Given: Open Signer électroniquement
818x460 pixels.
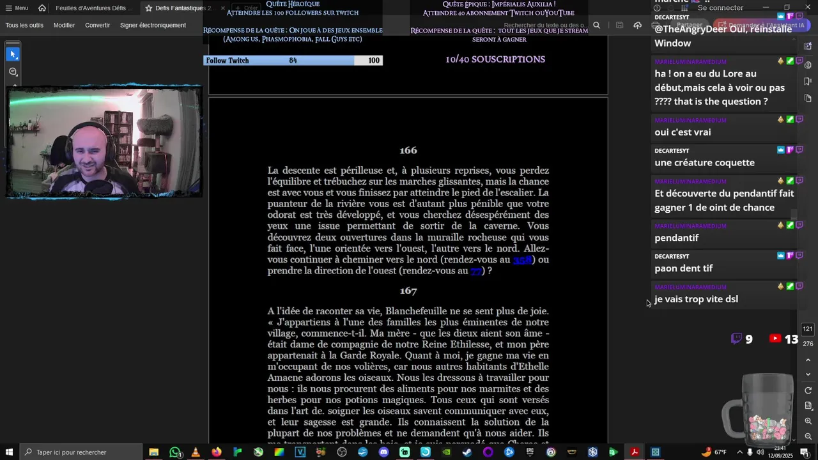Looking at the screenshot, I should (153, 25).
